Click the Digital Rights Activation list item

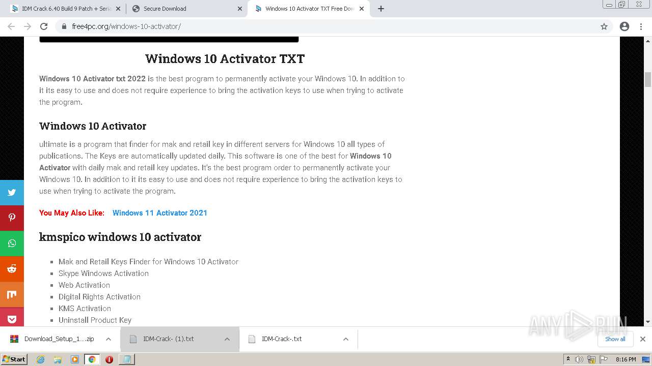99,297
